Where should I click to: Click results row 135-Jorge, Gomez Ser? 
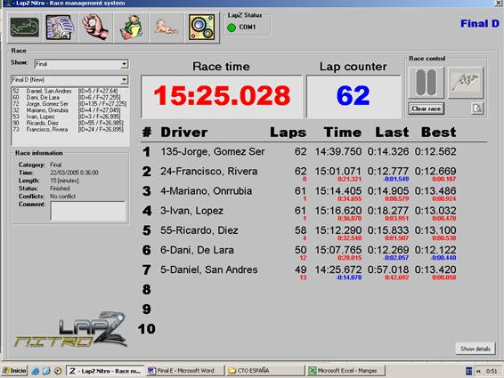point(299,151)
